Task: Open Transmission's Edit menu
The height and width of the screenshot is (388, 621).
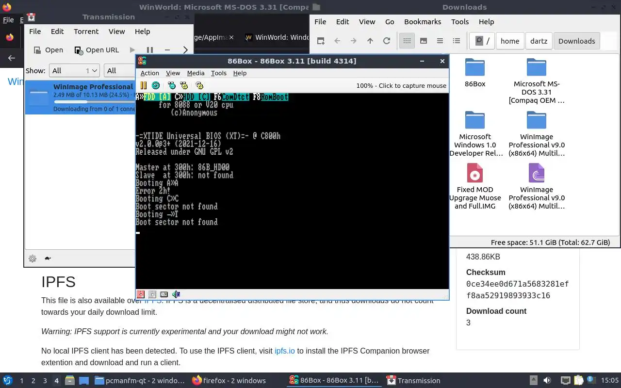Action: coord(57,31)
